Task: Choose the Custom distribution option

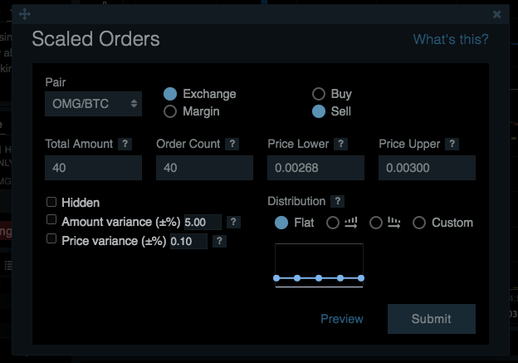Action: pyautogui.click(x=419, y=223)
